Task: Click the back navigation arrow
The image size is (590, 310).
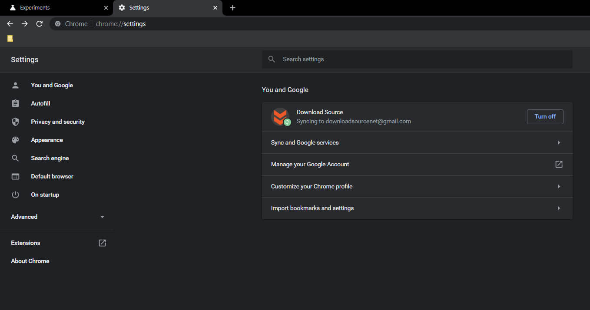Action: [10, 24]
